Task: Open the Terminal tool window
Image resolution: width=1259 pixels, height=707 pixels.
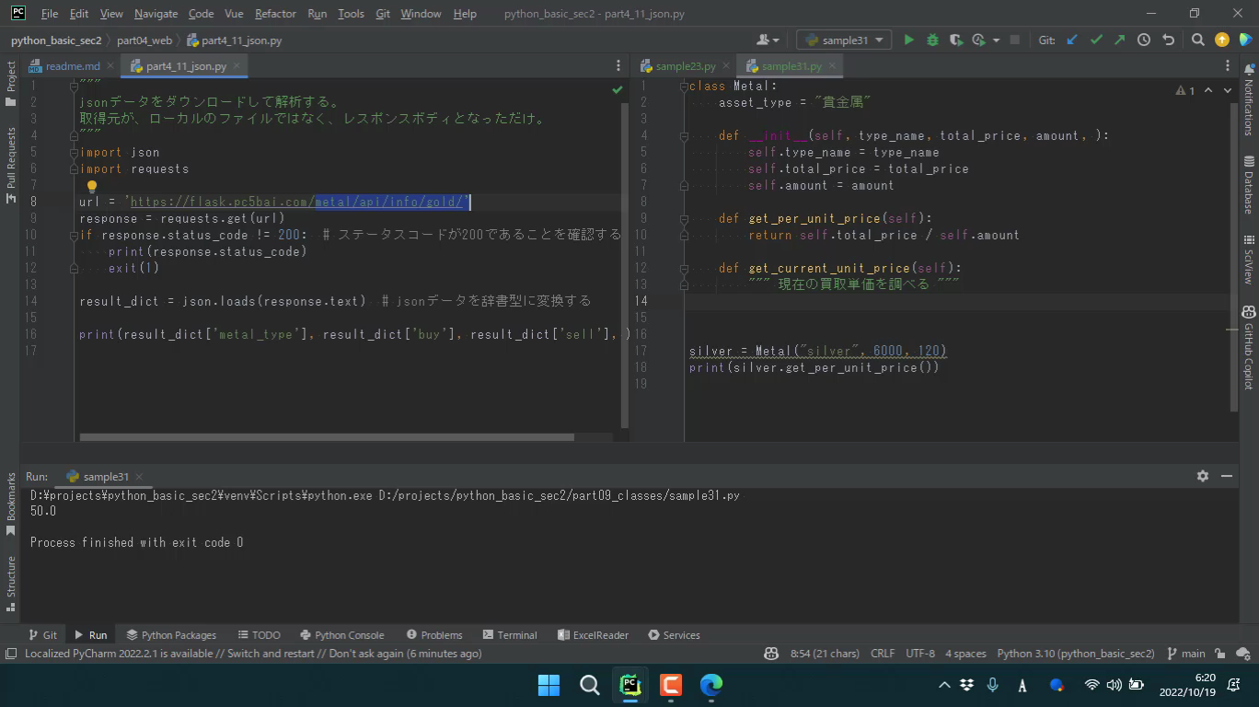Action: coord(509,635)
